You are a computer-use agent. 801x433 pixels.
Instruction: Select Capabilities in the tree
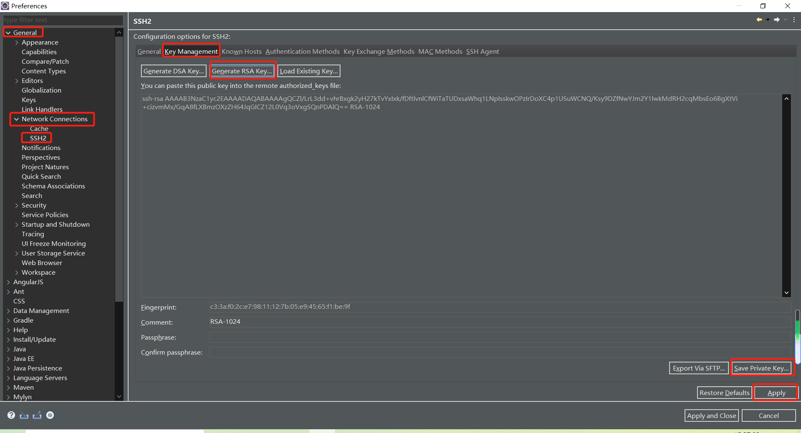pyautogui.click(x=39, y=52)
